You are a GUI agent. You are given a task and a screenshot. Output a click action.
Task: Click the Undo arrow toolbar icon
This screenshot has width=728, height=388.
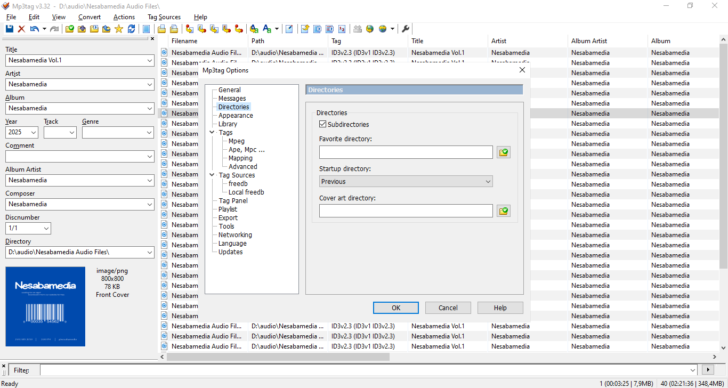[35, 29]
